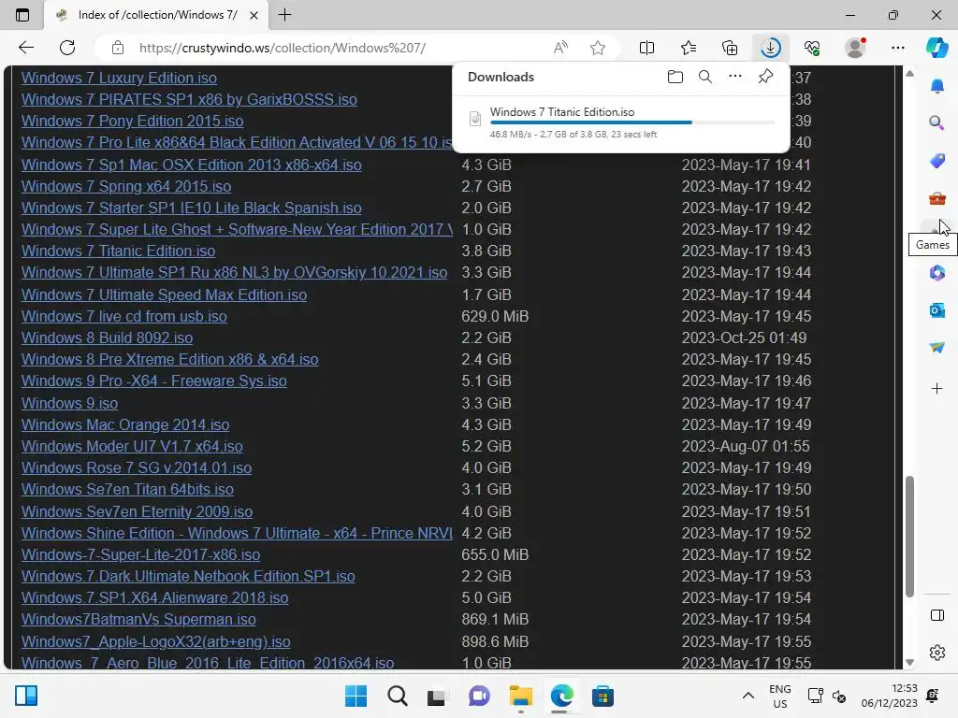Open the Windows Start menu
The width and height of the screenshot is (958, 718).
pos(356,696)
